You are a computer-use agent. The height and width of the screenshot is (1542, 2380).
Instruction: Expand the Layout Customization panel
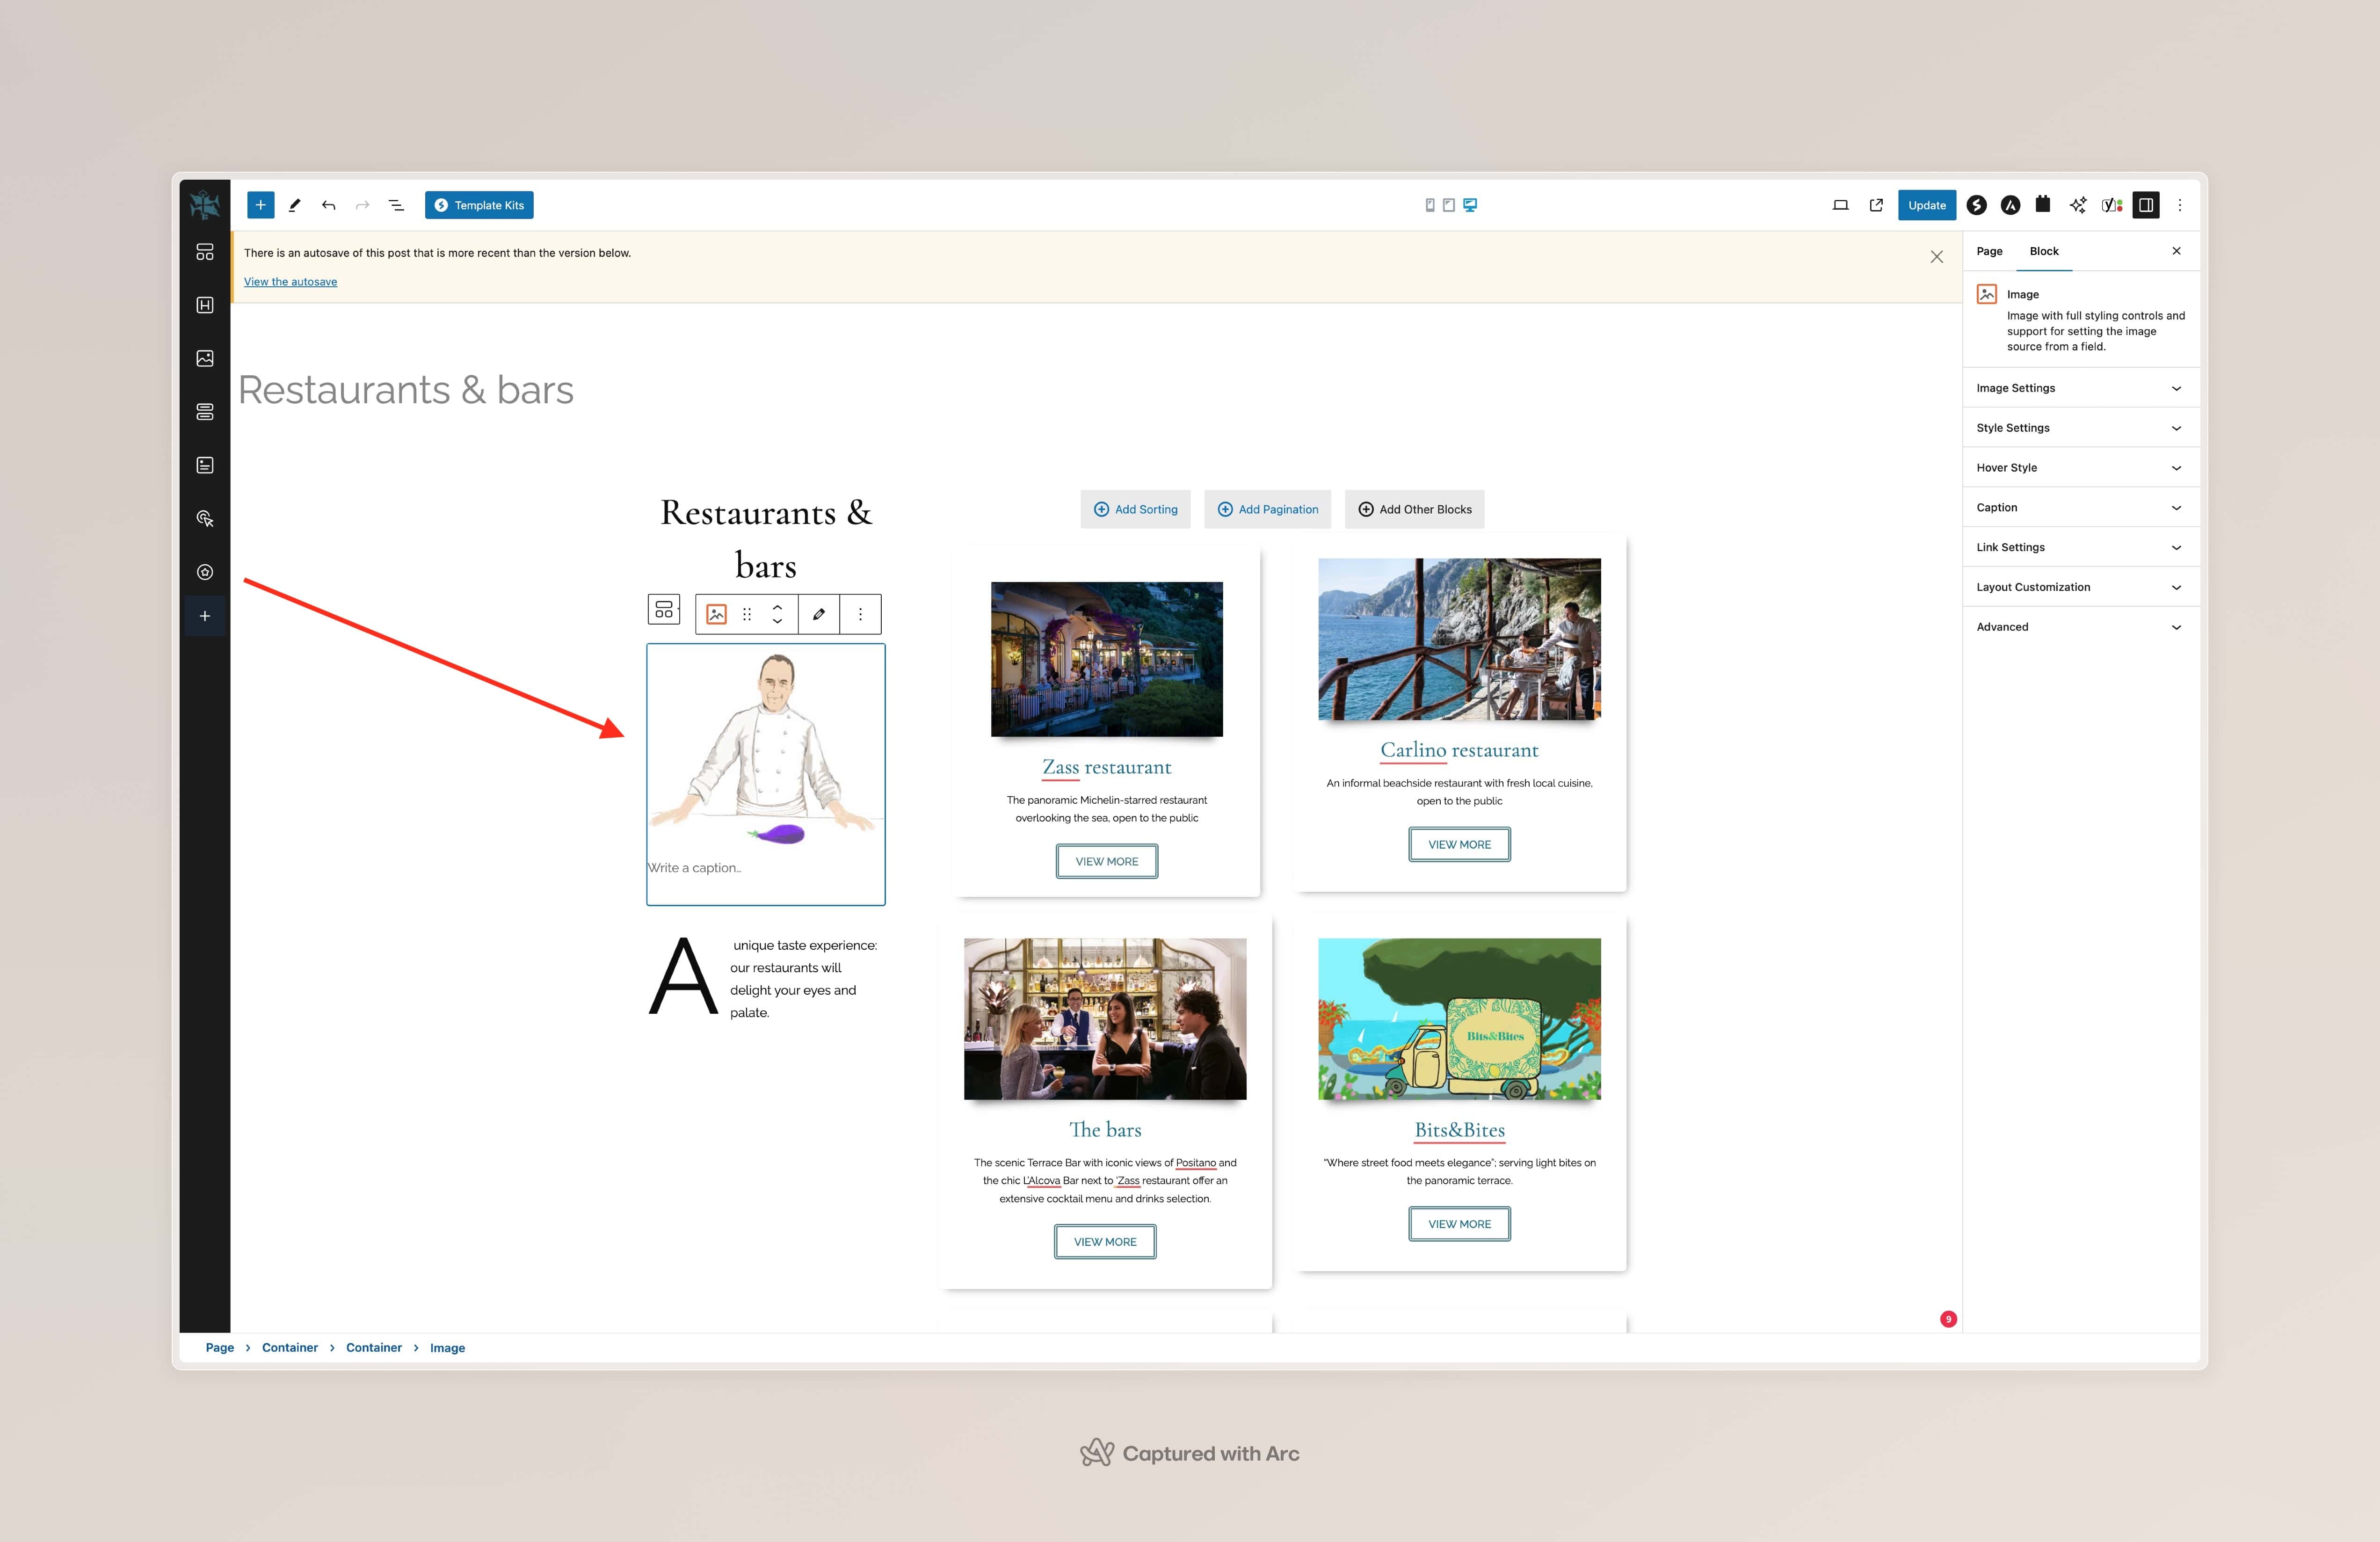pos(2080,587)
